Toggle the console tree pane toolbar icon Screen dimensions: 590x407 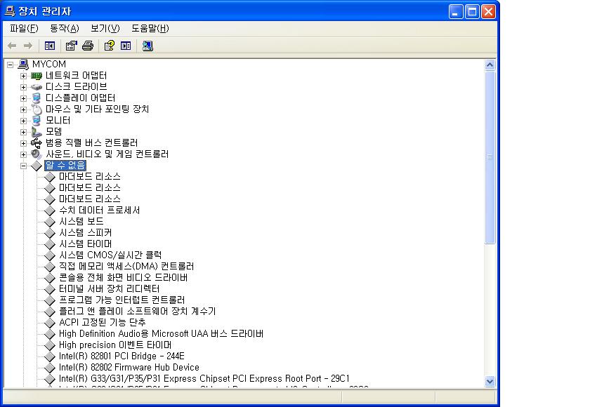point(50,46)
